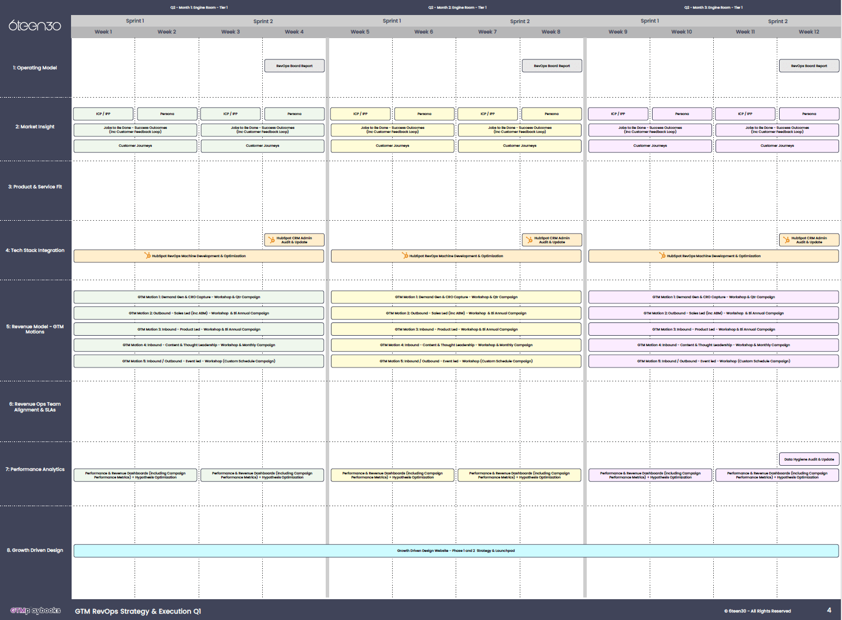Click the '3: Product & Service Fit' row label
The image size is (842, 620).
click(35, 187)
